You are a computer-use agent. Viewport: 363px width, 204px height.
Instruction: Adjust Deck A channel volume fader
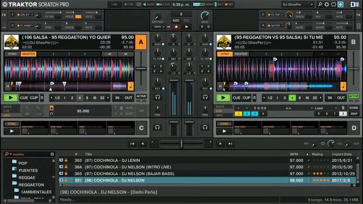click(174, 80)
